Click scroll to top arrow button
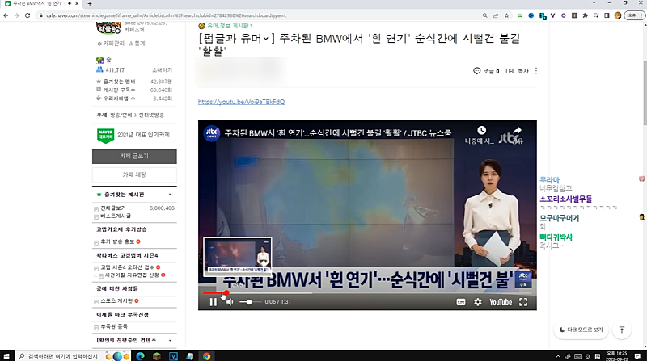Screen dimensions: 647x361 (x=621, y=330)
